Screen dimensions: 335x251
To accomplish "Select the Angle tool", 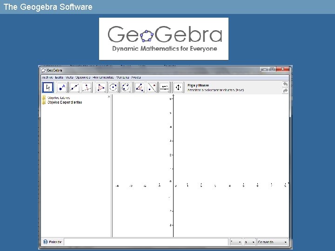I will [139, 87].
